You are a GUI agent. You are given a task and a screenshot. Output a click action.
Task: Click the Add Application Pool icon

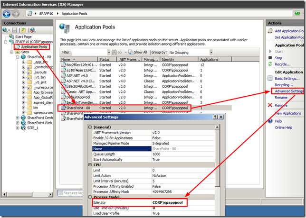coord(270,31)
